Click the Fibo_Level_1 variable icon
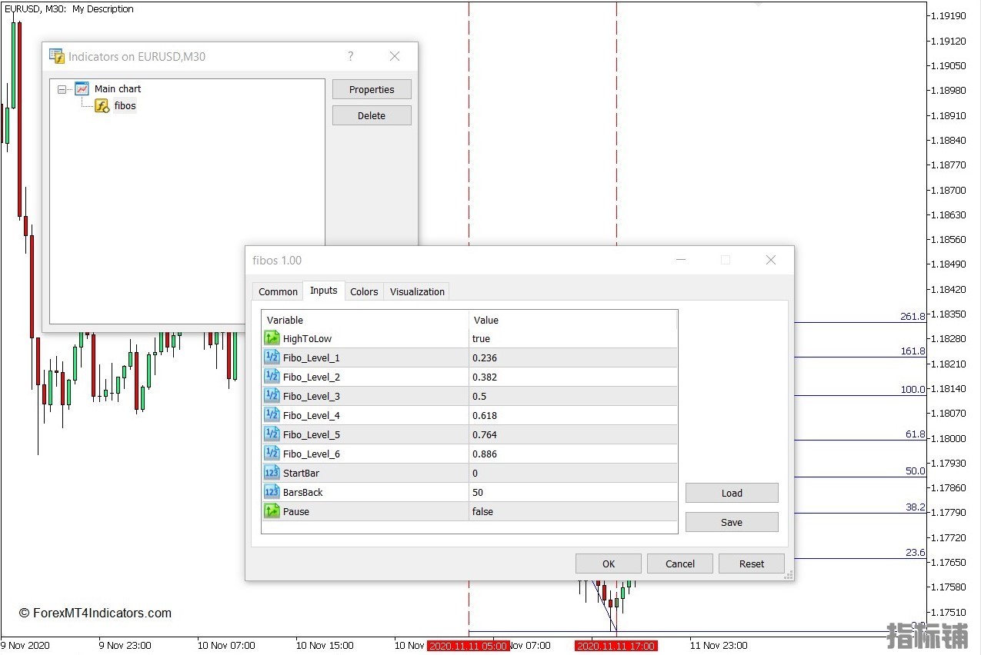The height and width of the screenshot is (655, 981). 272,357
